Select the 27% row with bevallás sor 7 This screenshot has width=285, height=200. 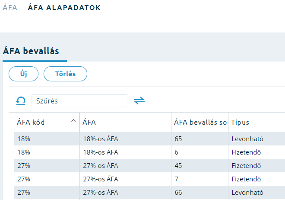149,179
